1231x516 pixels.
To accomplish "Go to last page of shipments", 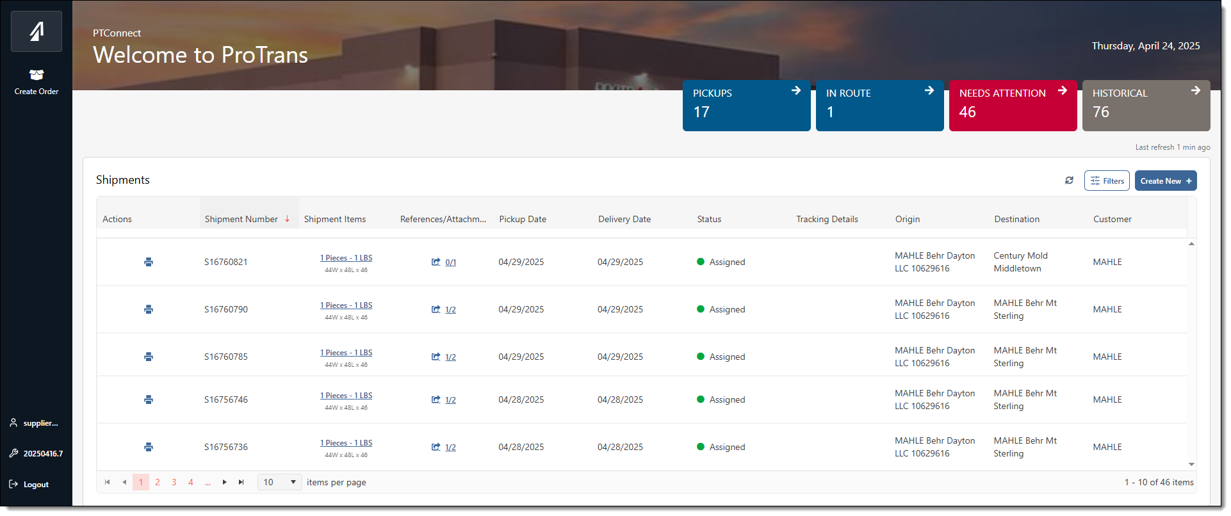I will (x=241, y=482).
